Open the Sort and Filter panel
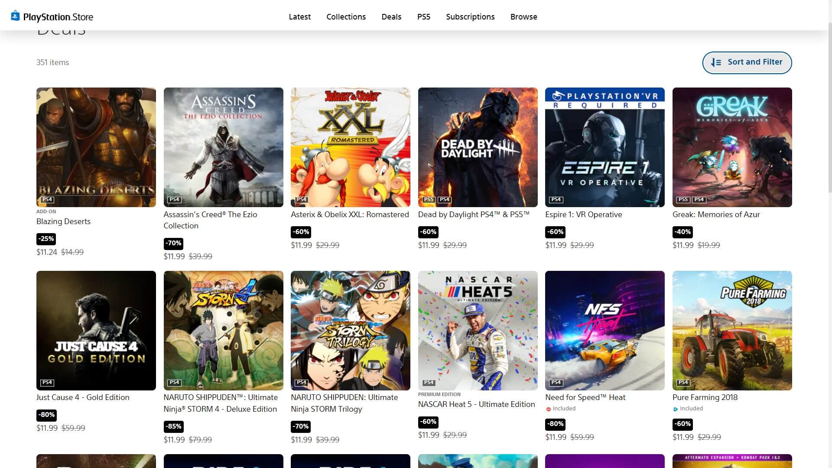 (747, 62)
